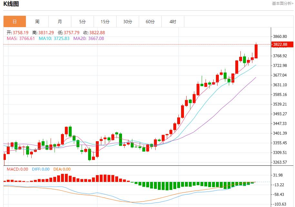Open the 15分 timeframe view
295x207 pixels.
click(105, 22)
